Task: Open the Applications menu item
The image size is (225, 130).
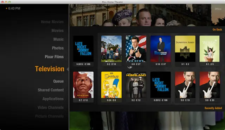Action: [53, 99]
